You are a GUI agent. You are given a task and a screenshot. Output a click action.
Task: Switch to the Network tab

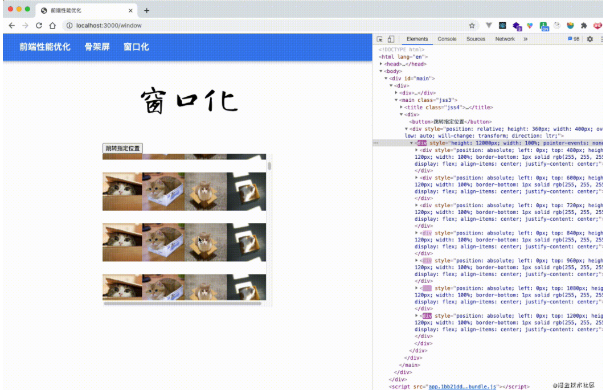[505, 39]
